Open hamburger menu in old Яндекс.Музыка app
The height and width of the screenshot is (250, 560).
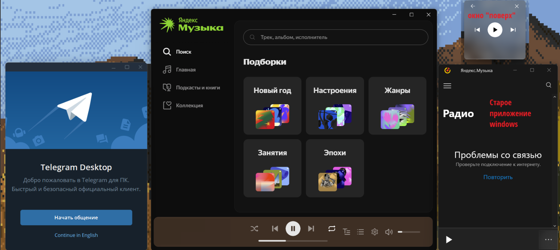[x=447, y=86]
